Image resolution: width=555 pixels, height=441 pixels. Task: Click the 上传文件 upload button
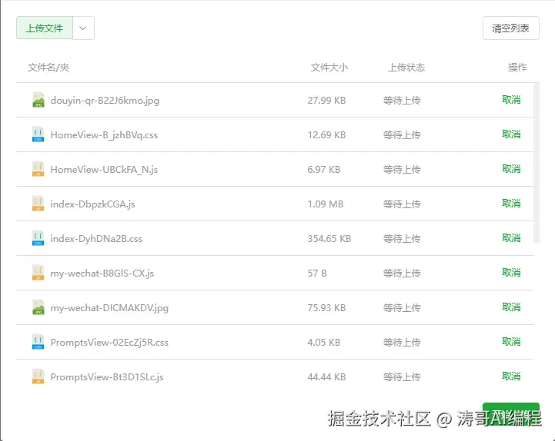(45, 28)
